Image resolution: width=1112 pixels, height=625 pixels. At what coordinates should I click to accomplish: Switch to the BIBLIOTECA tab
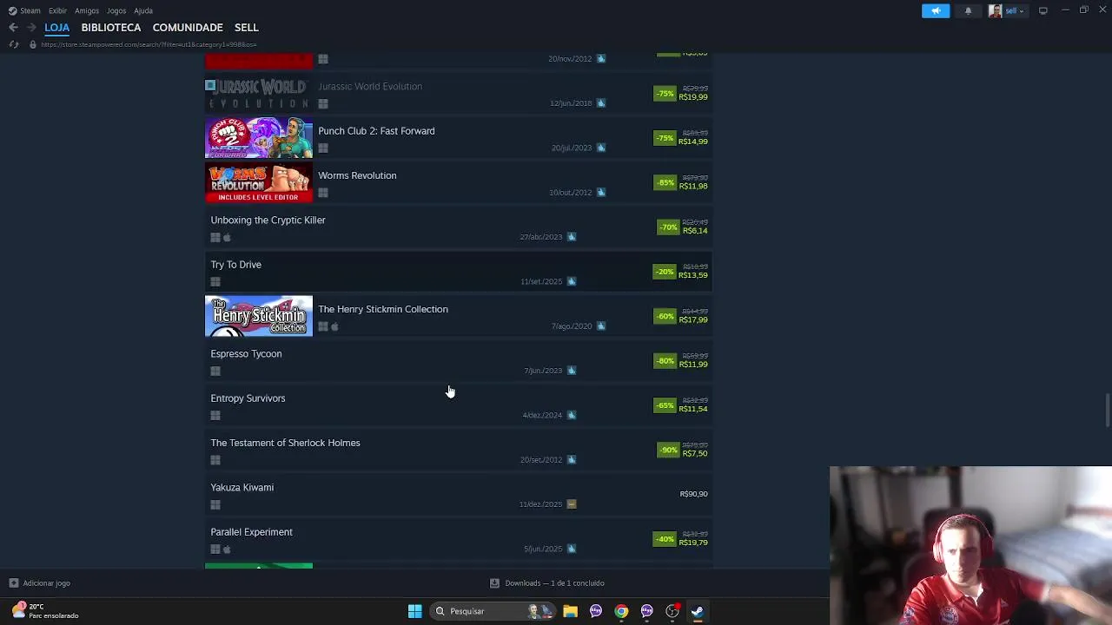[x=111, y=28]
